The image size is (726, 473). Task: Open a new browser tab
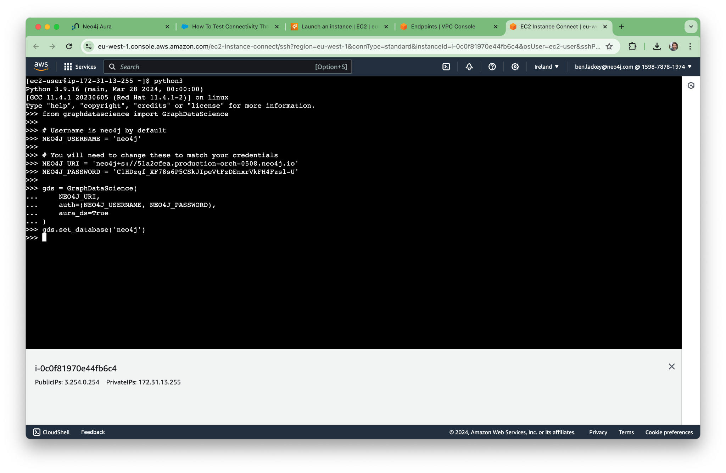(x=621, y=27)
